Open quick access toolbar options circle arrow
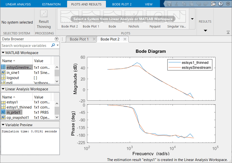This screenshot has height=163, width=232. (228, 4)
